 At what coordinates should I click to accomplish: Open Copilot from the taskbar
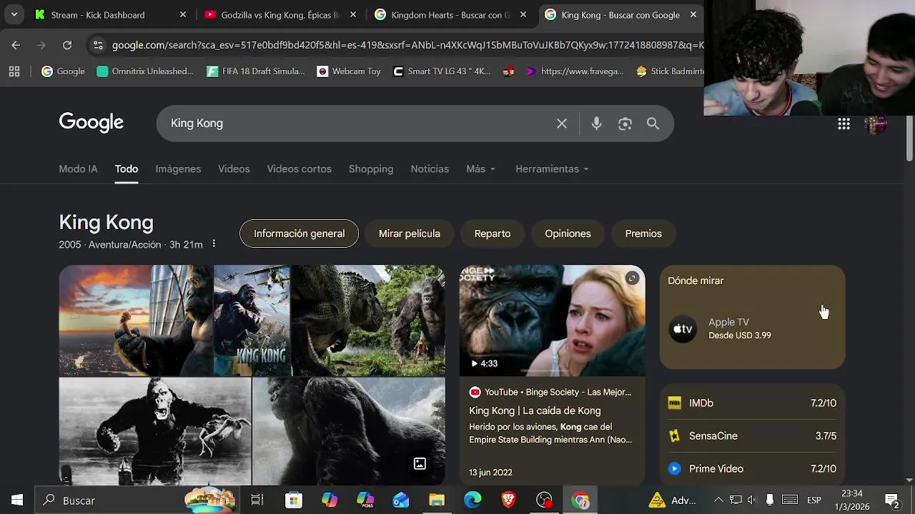coord(329,500)
